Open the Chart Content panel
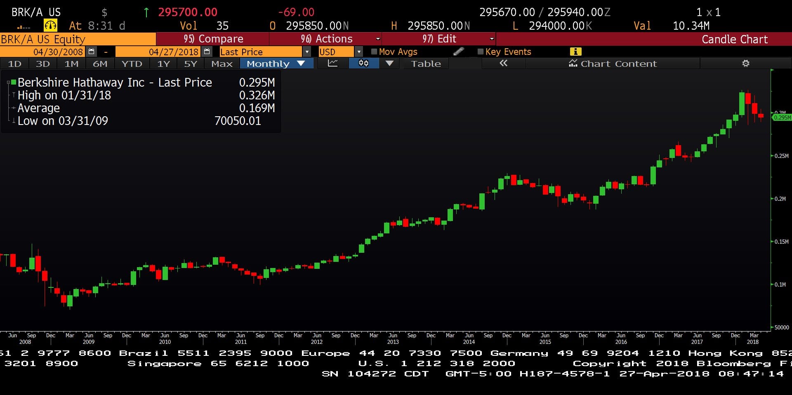The image size is (792, 395). (613, 63)
